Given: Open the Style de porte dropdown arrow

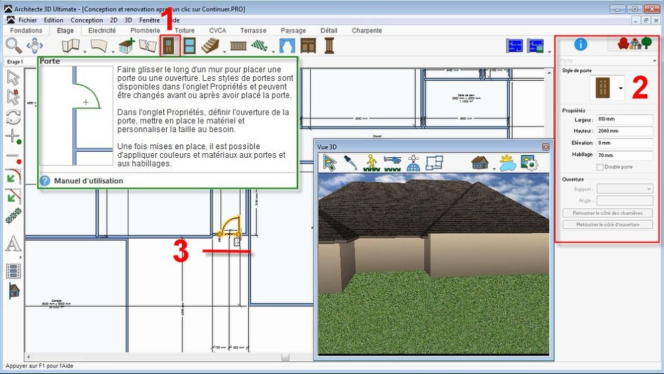Looking at the screenshot, I should point(620,88).
